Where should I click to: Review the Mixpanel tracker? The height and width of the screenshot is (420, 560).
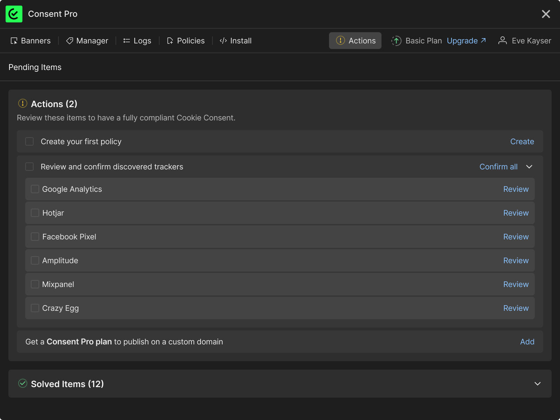pyautogui.click(x=516, y=284)
